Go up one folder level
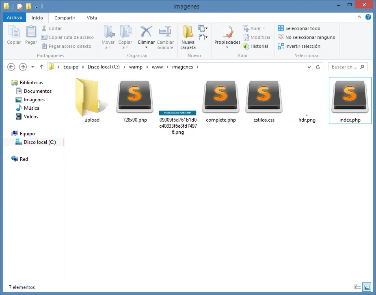The image size is (376, 295). click(42, 67)
